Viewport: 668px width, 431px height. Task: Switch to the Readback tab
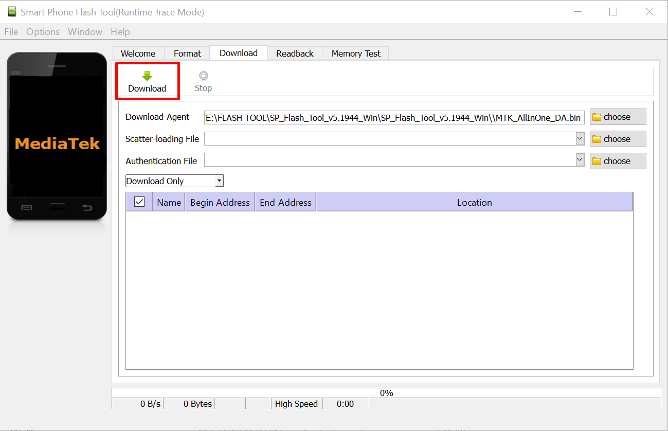[294, 53]
